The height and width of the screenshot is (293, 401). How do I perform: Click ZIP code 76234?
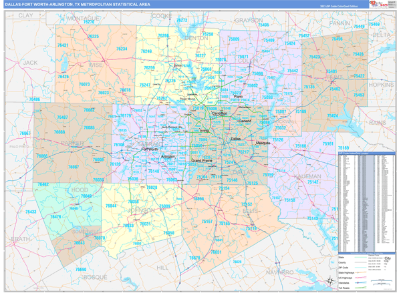coord(122,49)
